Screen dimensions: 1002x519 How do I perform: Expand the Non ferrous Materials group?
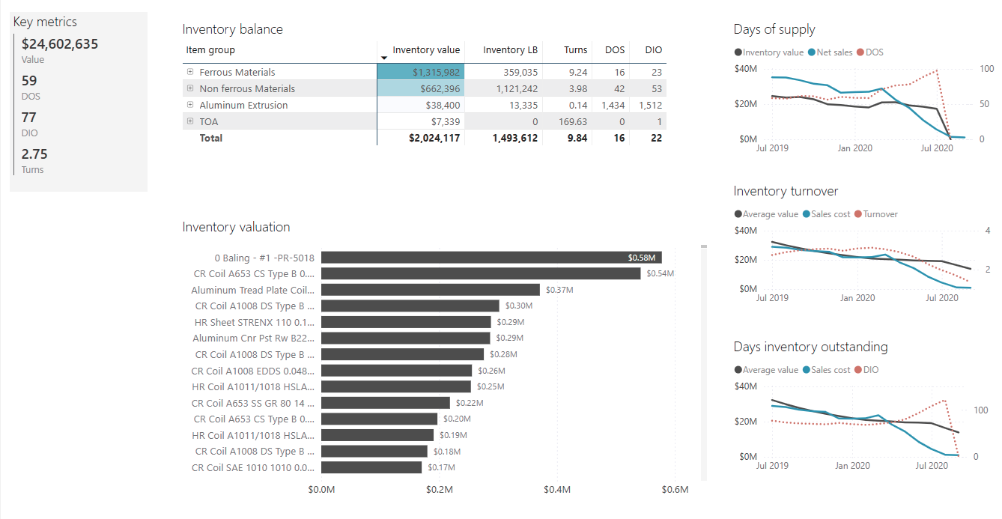pyautogui.click(x=190, y=88)
